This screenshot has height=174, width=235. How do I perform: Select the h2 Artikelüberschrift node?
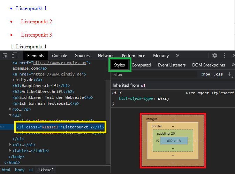coord(44,92)
